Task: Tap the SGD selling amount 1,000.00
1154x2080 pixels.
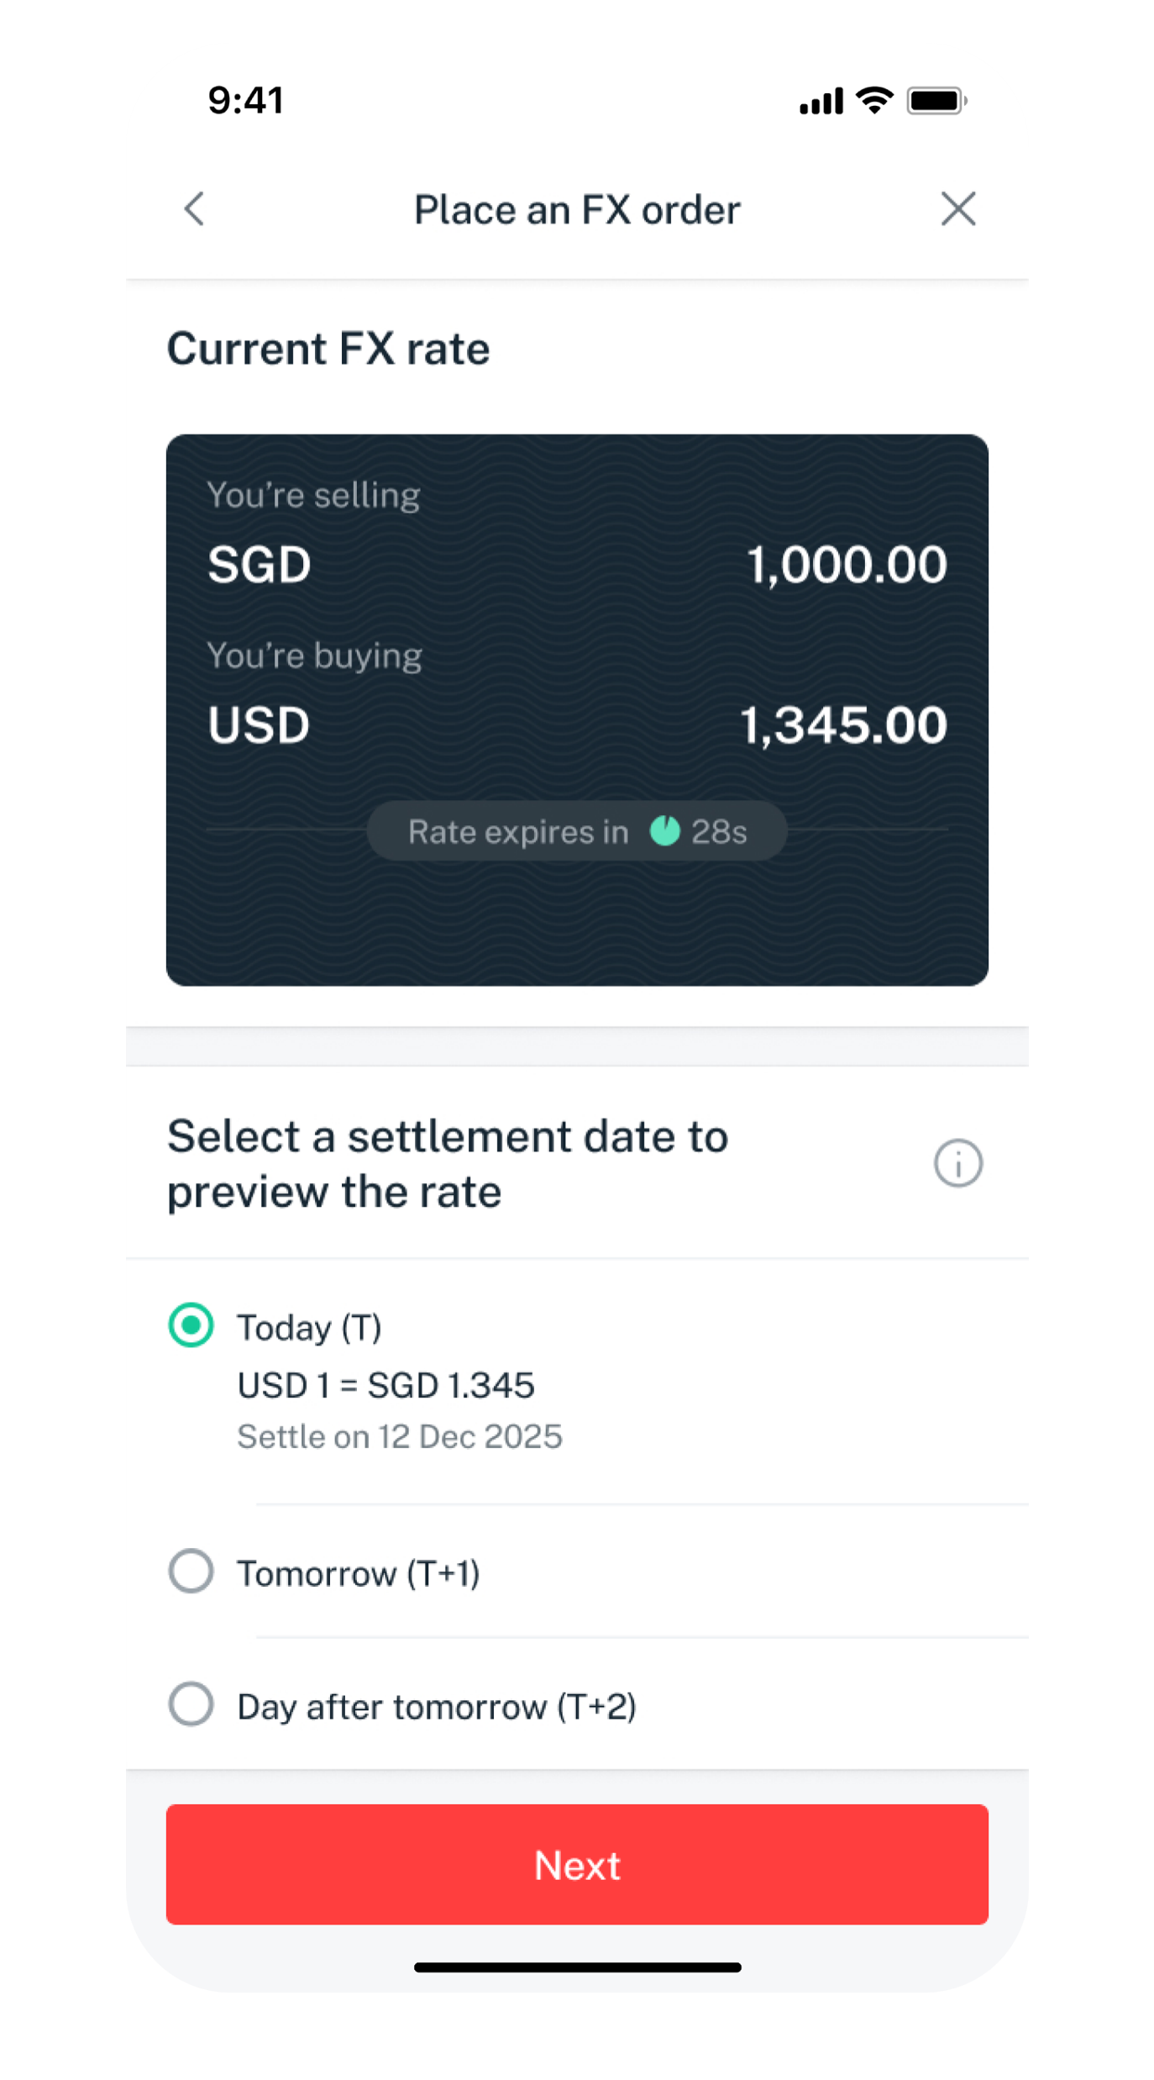Action: coord(847,564)
